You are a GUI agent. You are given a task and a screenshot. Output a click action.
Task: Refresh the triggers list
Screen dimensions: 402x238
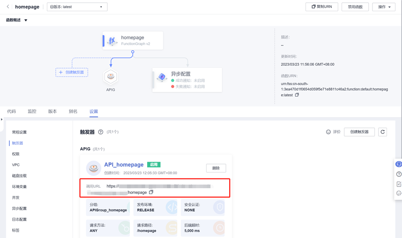click(x=382, y=132)
